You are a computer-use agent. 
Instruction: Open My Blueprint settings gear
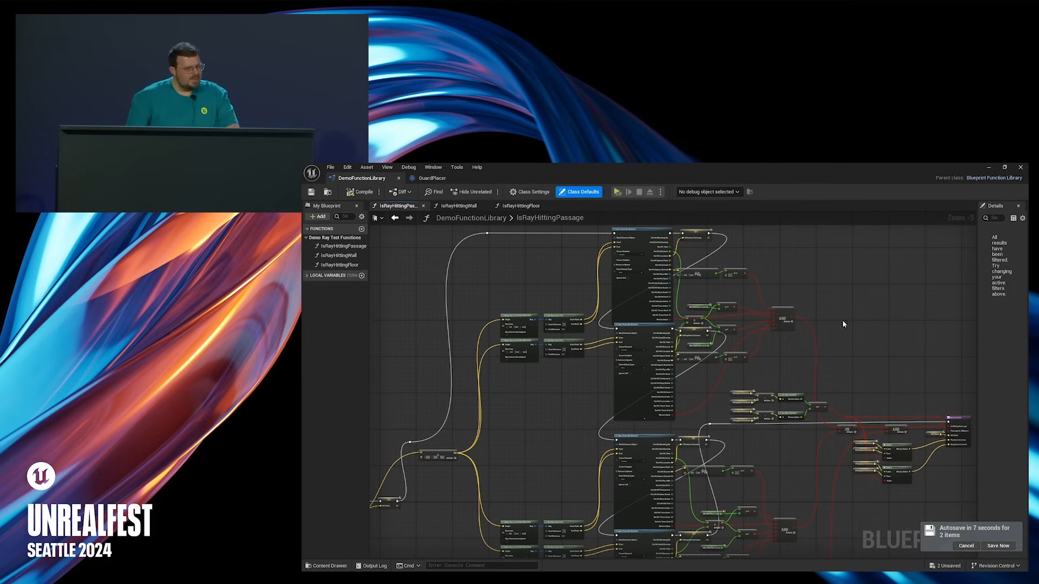pos(362,216)
